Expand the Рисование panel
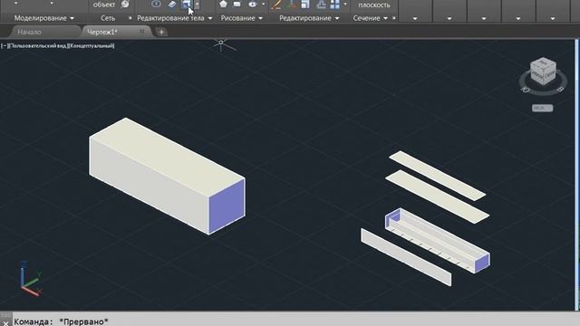 pyautogui.click(x=242, y=18)
